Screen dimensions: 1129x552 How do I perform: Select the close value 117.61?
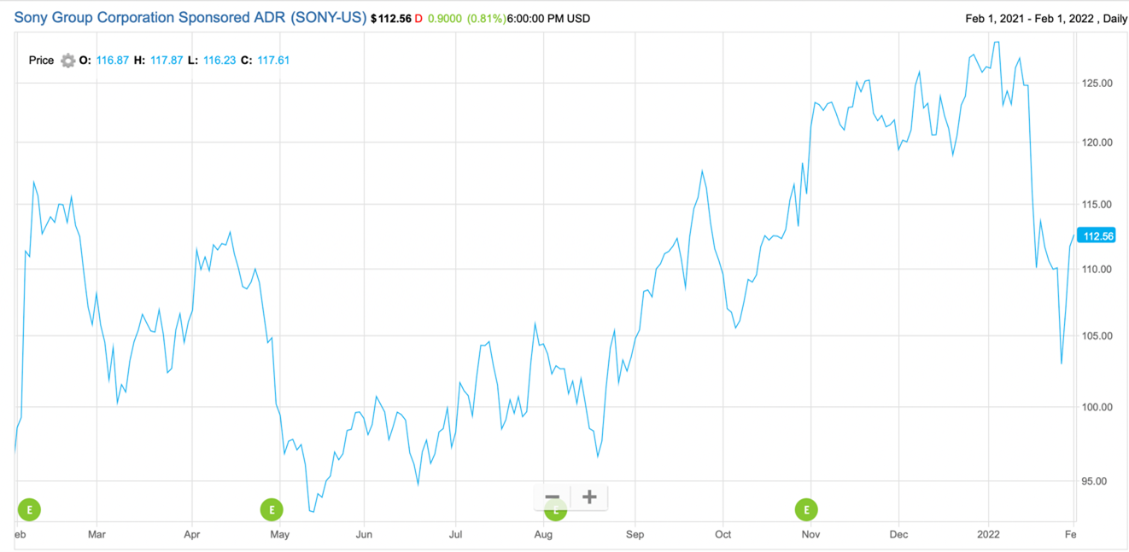pos(273,61)
